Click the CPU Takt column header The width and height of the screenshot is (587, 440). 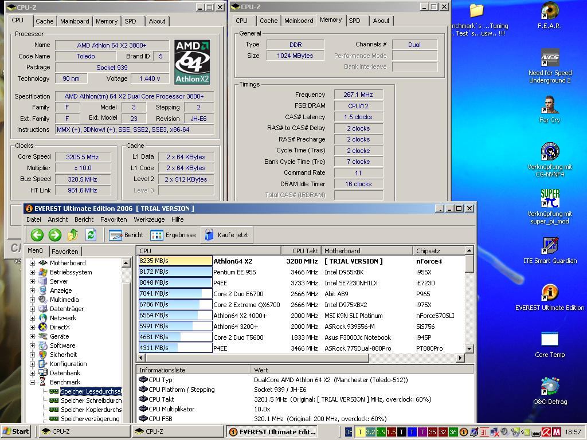coord(302,251)
